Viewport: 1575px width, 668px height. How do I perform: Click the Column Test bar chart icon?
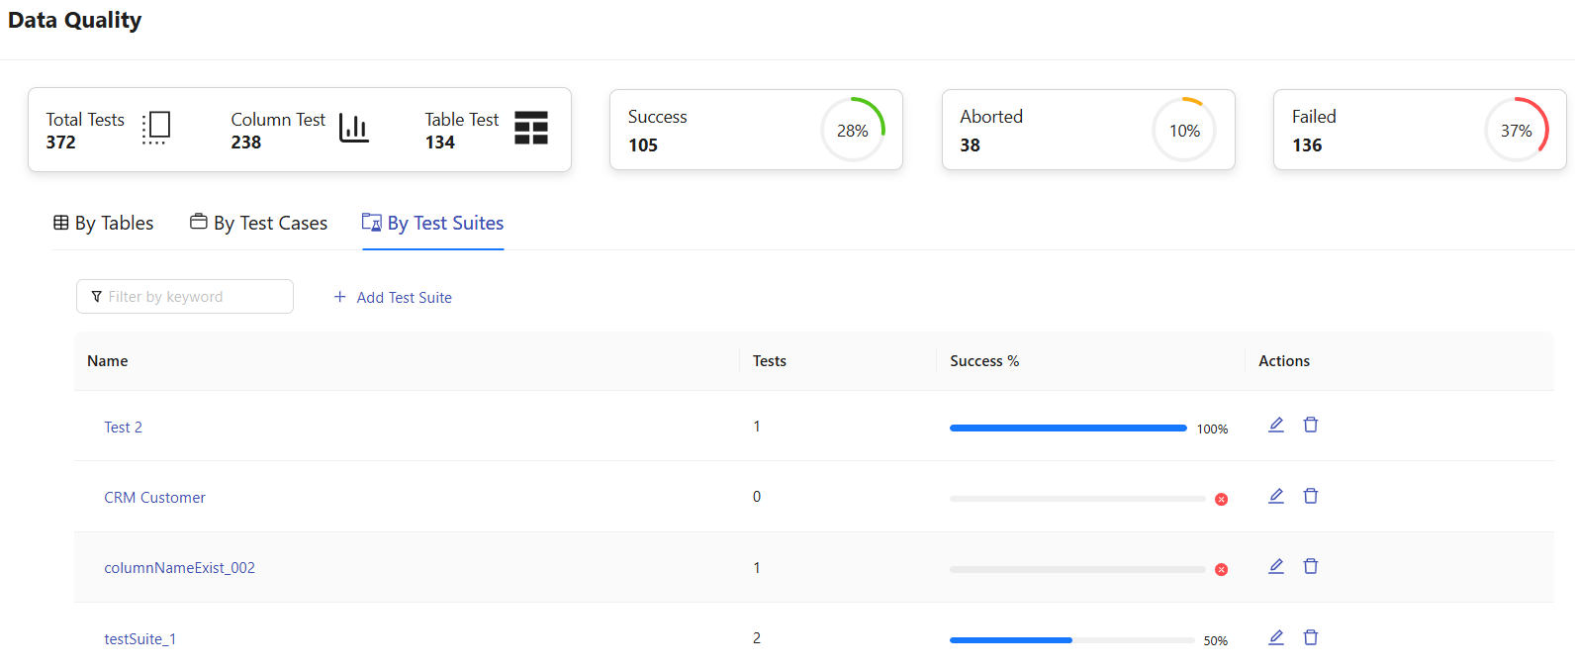(x=353, y=128)
